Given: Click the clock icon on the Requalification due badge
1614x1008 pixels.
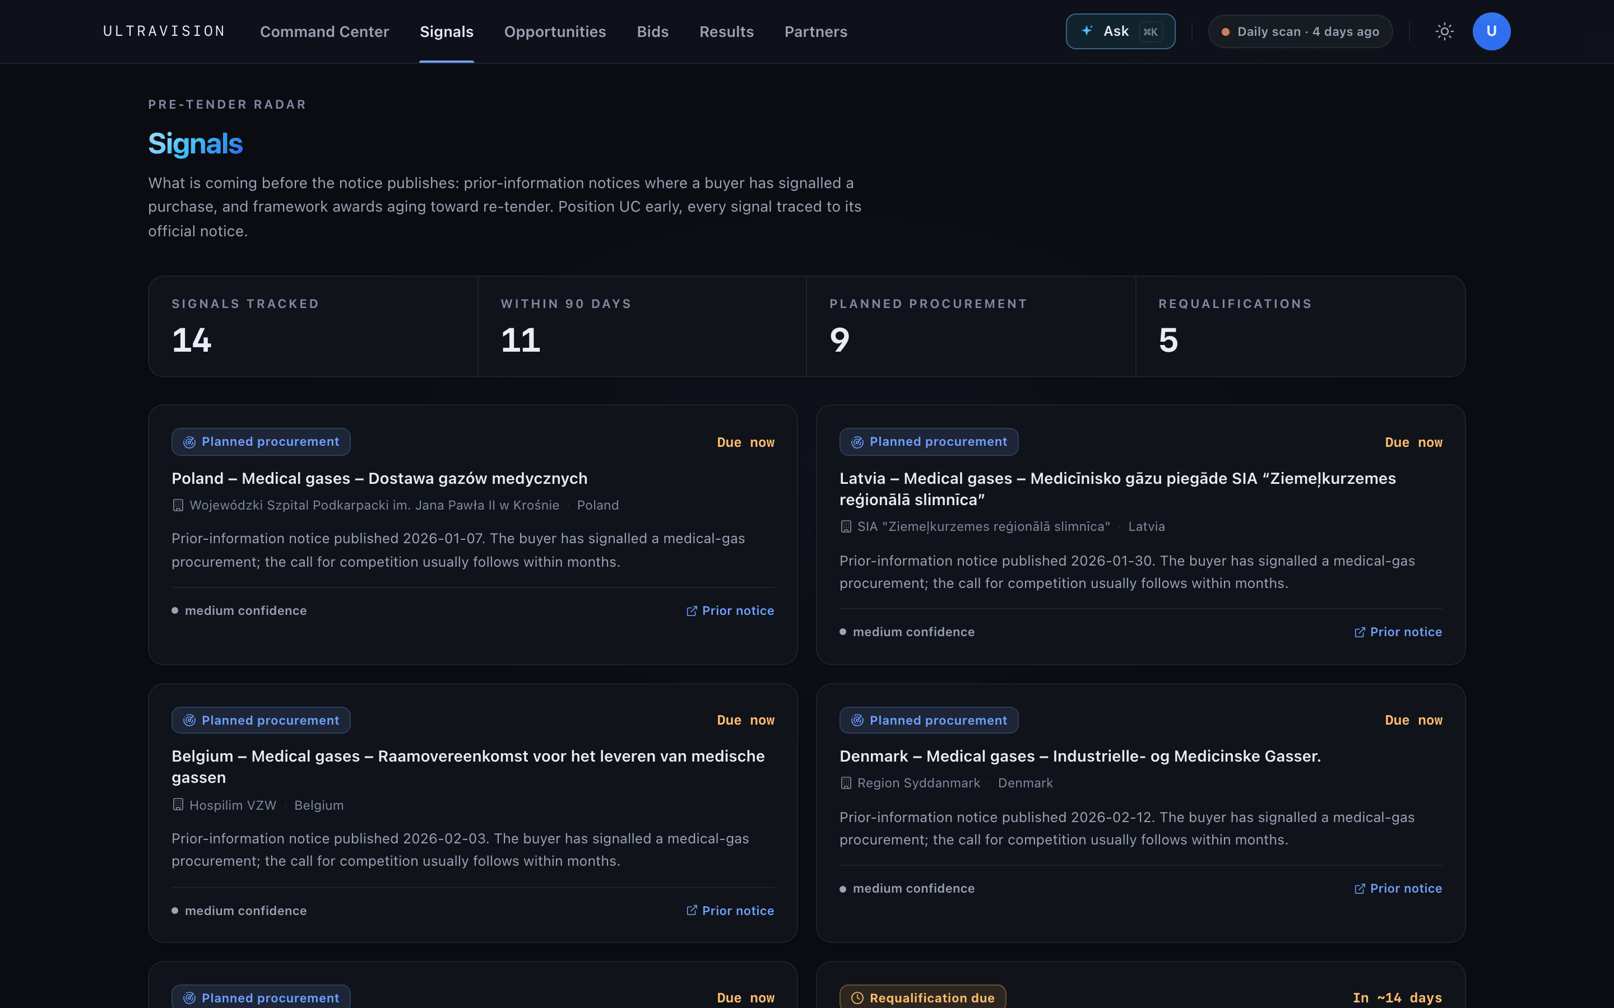Looking at the screenshot, I should point(857,998).
